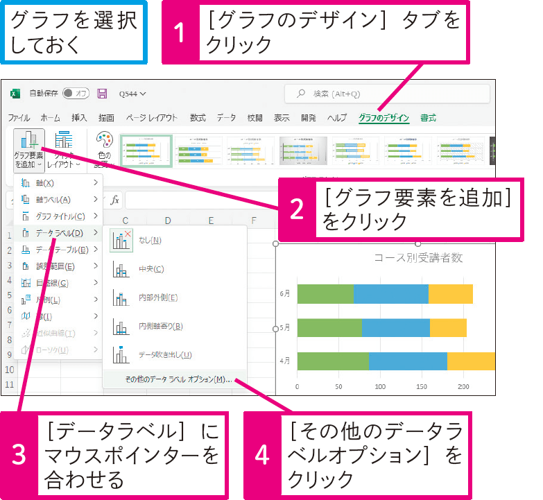Switch to the Chart Design (グラフのデザイン) tab

[x=383, y=118]
